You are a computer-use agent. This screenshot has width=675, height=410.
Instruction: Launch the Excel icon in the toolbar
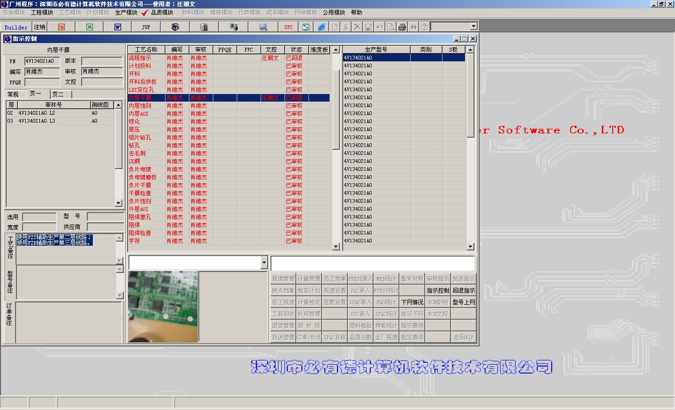pyautogui.click(x=90, y=27)
